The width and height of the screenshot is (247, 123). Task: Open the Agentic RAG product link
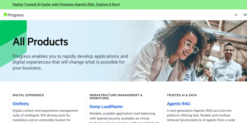178,104
